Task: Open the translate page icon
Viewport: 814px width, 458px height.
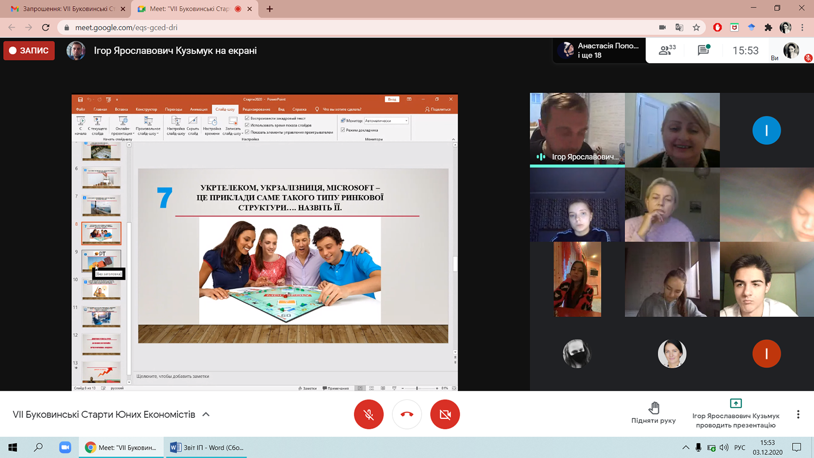Action: coord(679,27)
